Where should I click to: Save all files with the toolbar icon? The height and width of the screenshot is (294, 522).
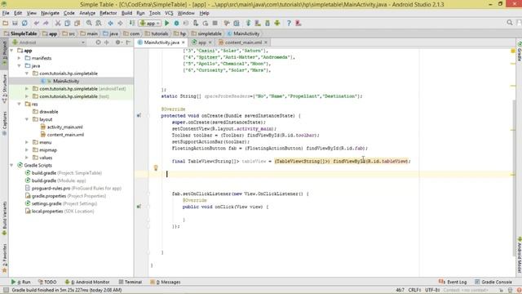[x=15, y=23]
